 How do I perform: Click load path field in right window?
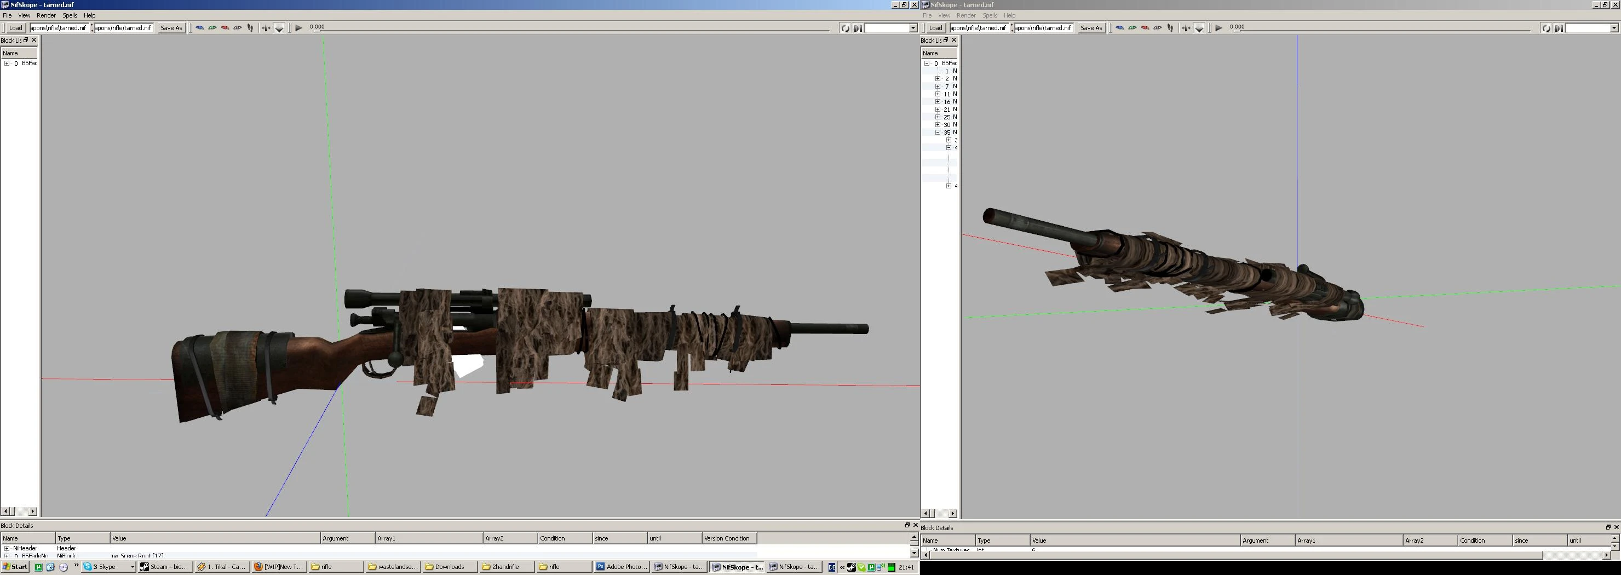(x=979, y=28)
